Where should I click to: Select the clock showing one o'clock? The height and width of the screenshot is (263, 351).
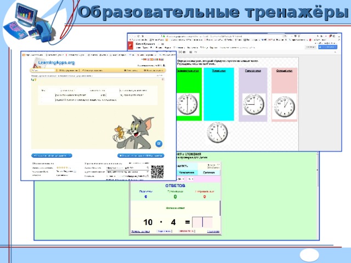[x=284, y=107]
